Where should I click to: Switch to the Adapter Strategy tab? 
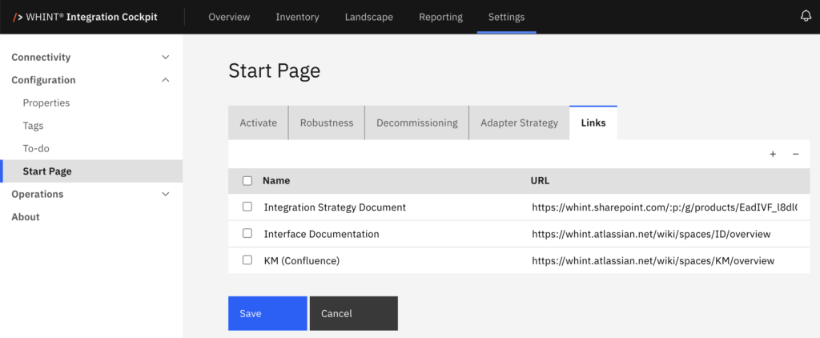pos(519,123)
